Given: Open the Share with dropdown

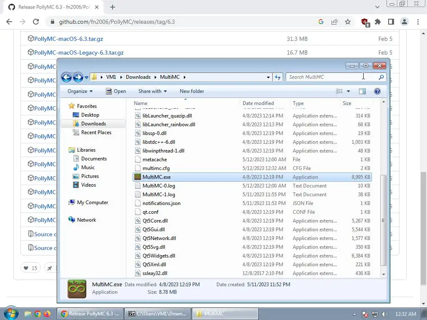Looking at the screenshot, I should 153,91.
